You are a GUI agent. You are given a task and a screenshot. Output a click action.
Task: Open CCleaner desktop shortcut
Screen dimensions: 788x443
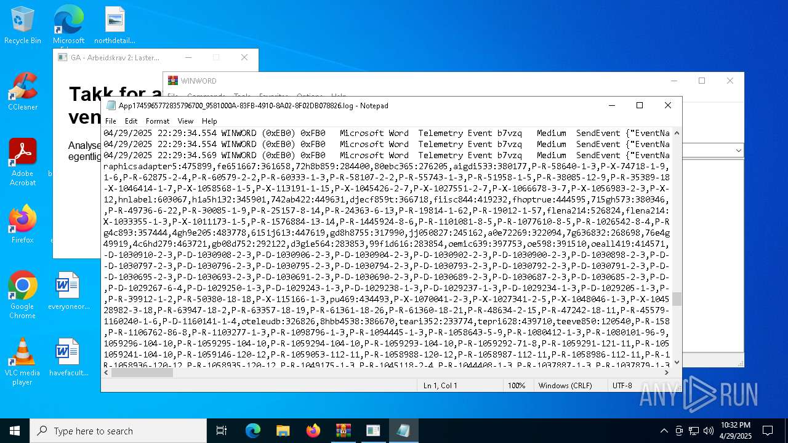click(23, 91)
